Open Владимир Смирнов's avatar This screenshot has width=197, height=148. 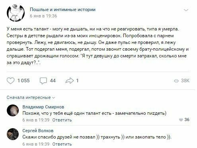13,110
